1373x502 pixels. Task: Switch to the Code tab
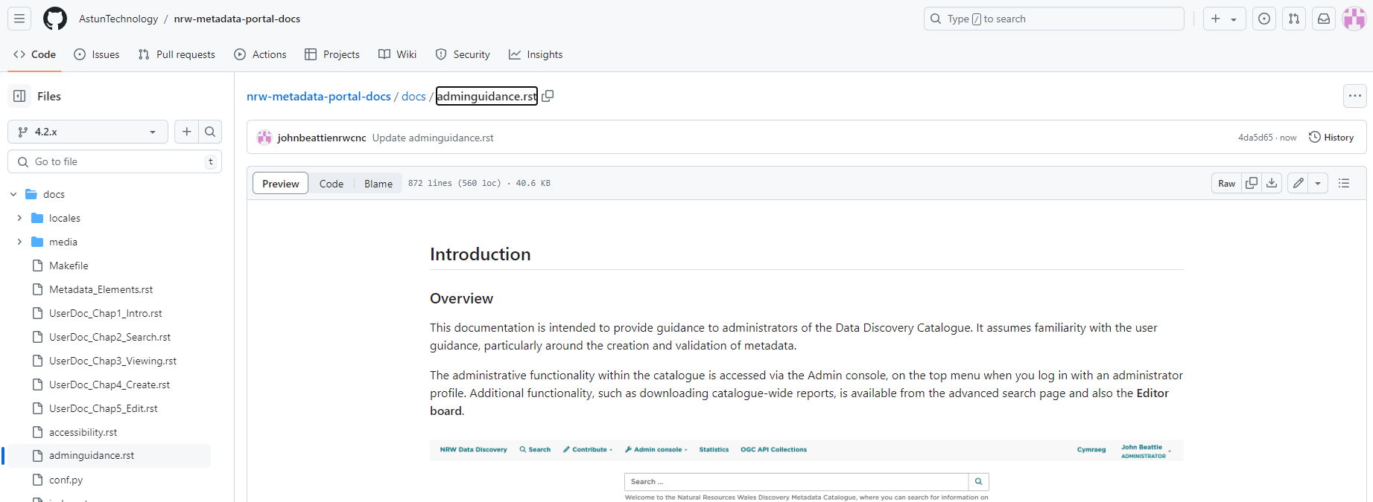[x=35, y=54]
